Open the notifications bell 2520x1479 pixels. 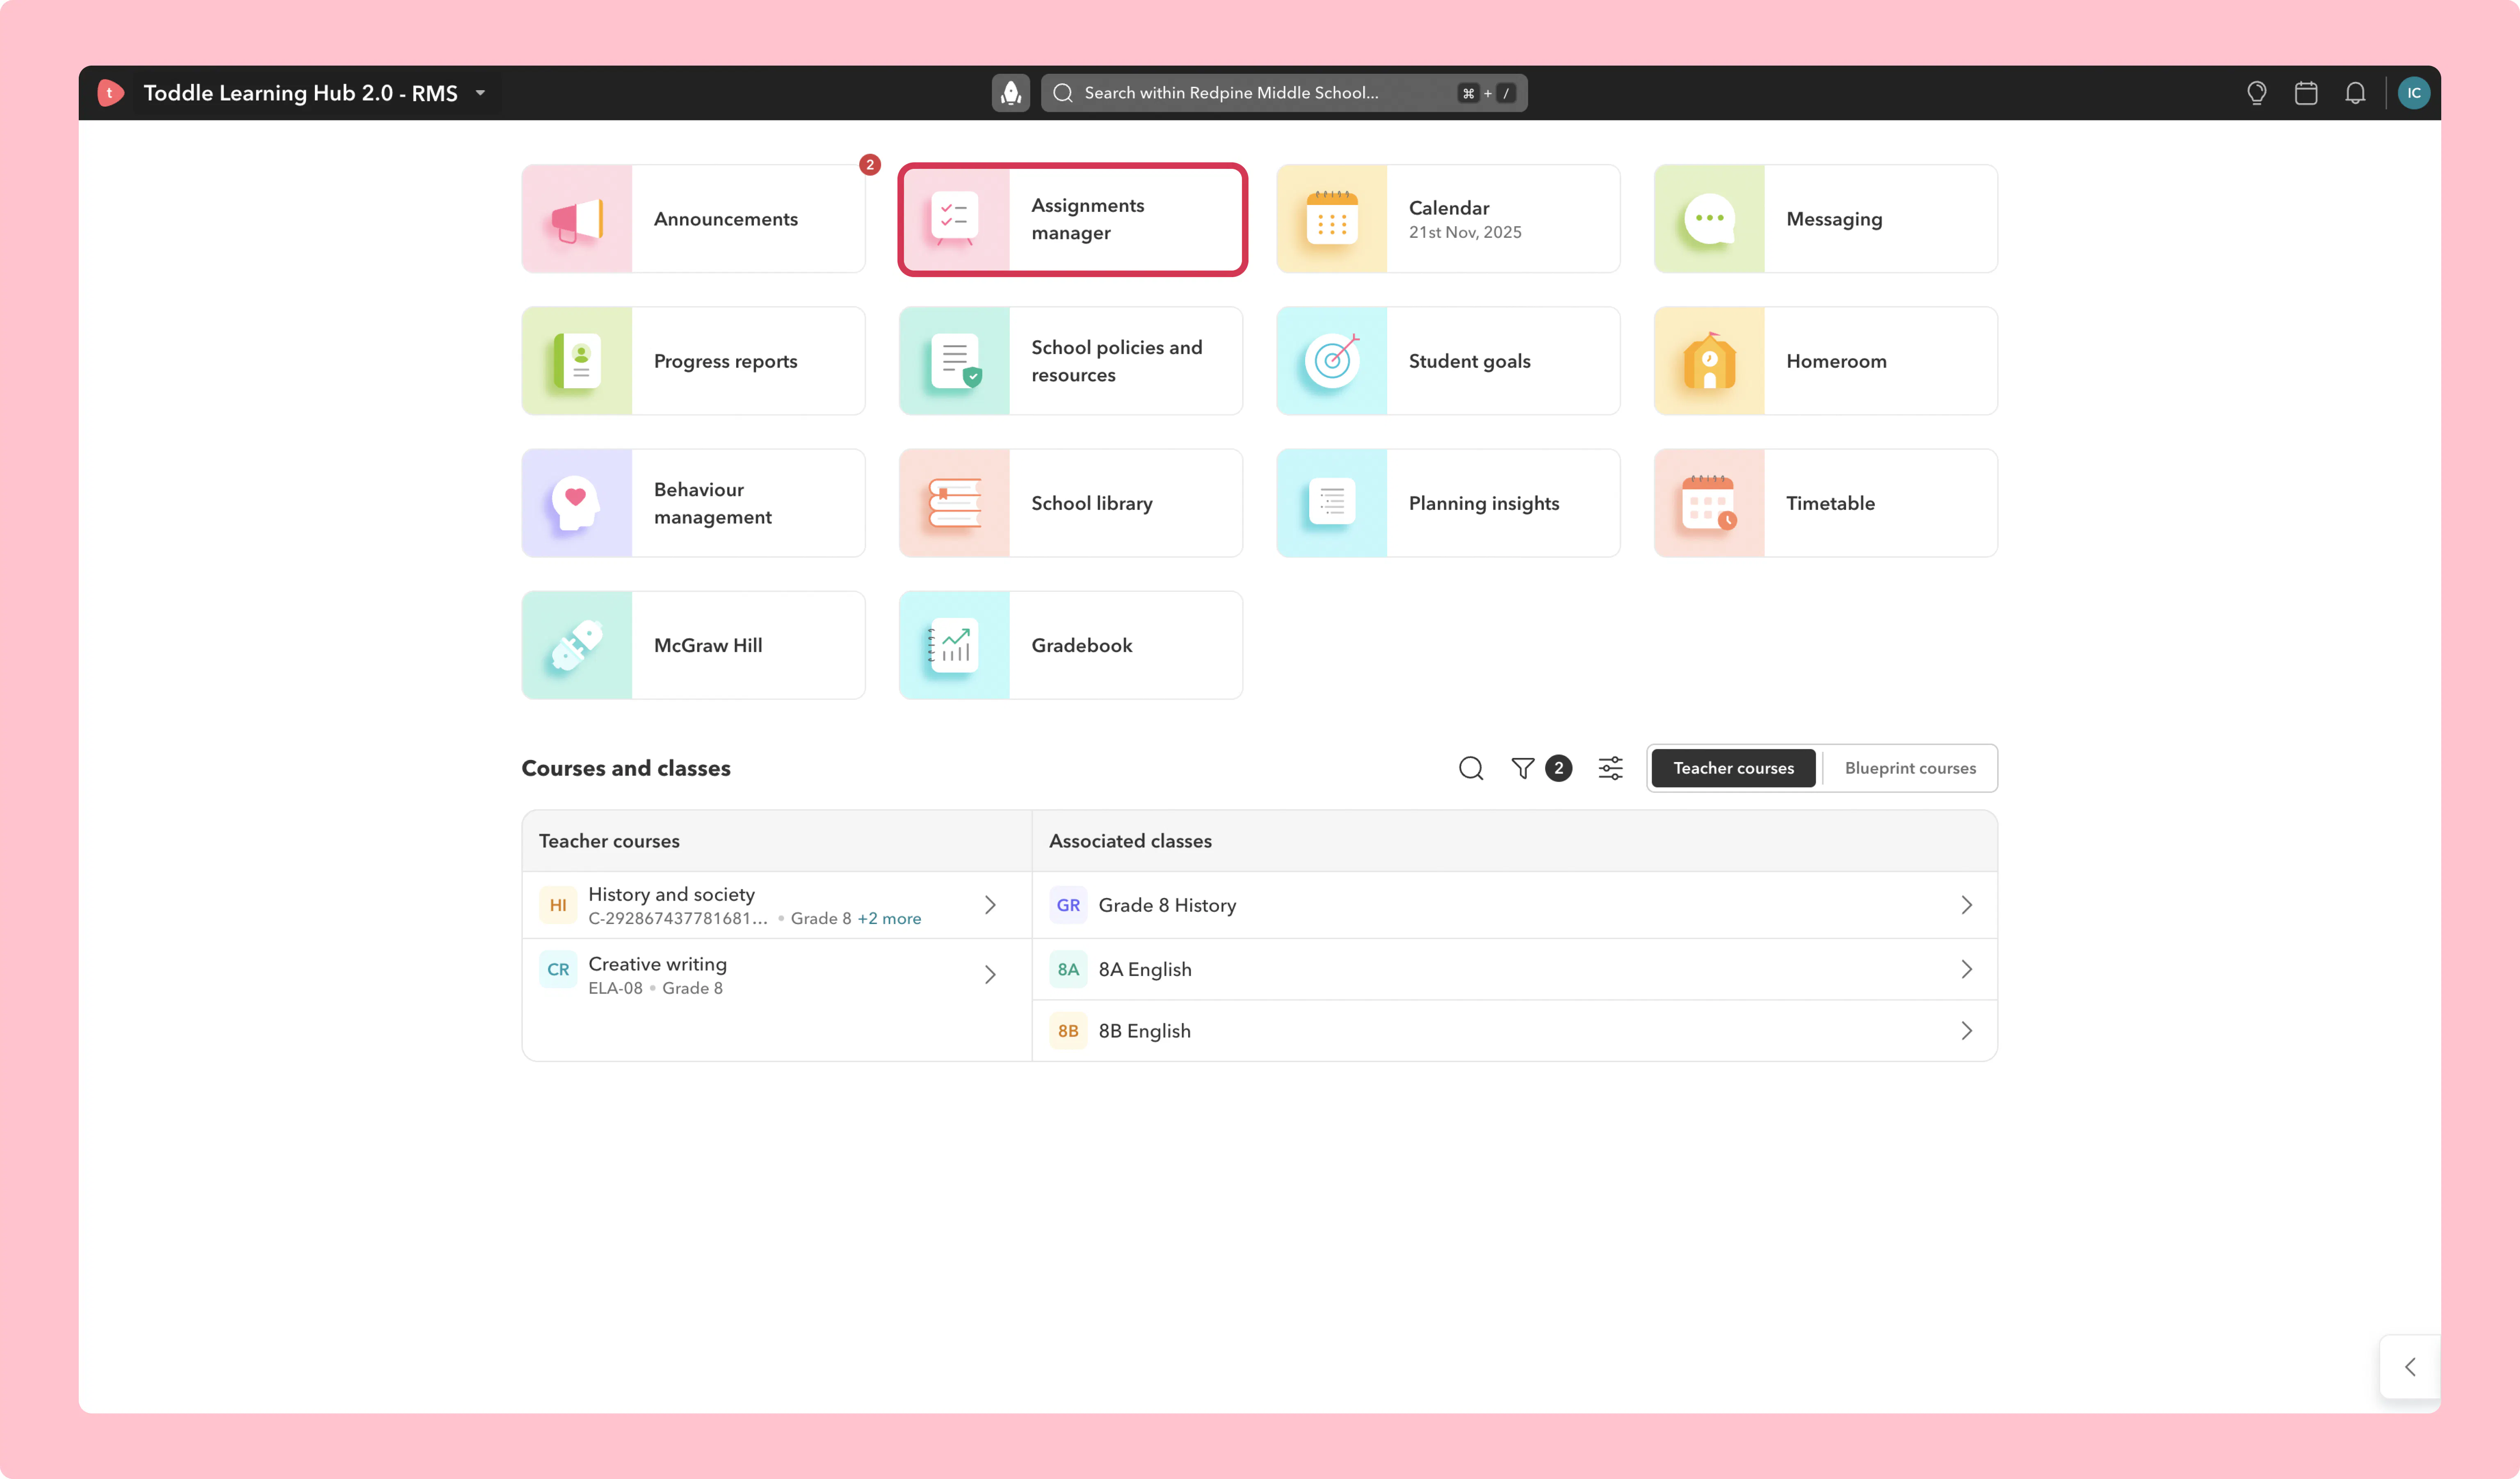[x=2355, y=93]
